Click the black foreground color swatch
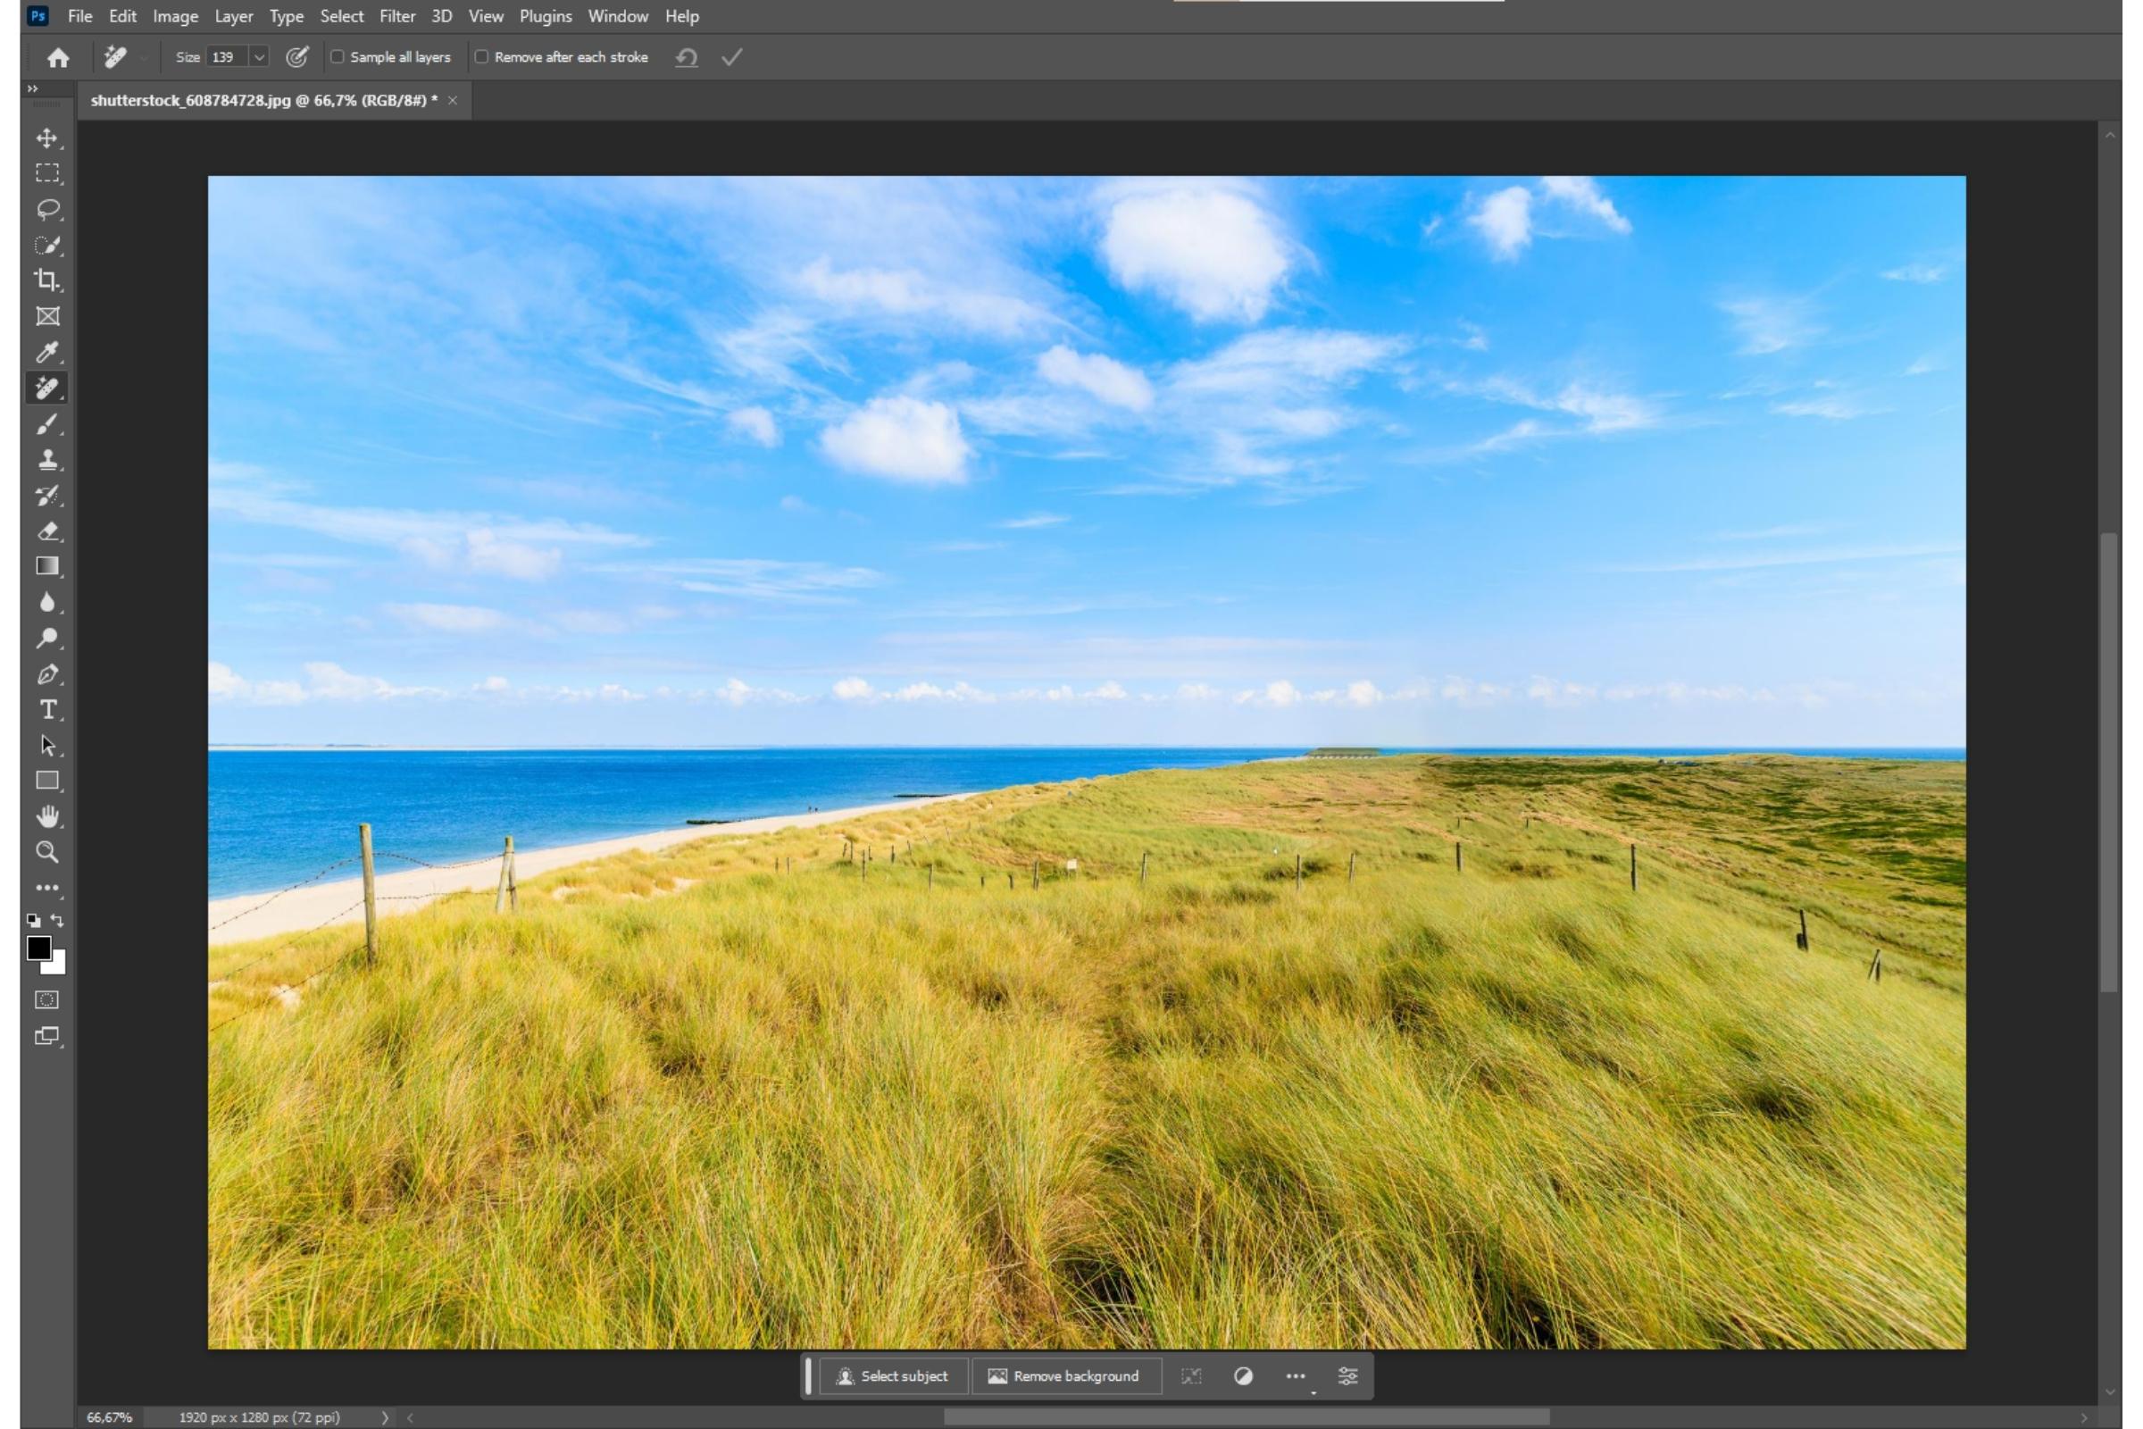The height and width of the screenshot is (1429, 2143). [x=38, y=948]
